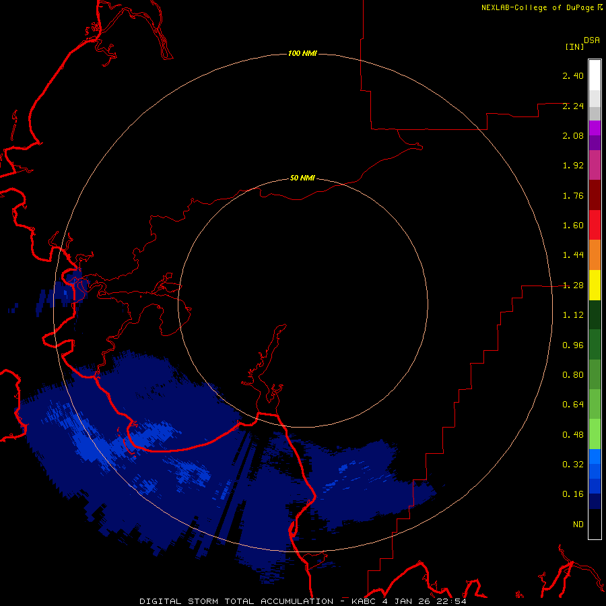This screenshot has height=606, width=606.
Task: Click the NEXLAB-College of DuPage credit text
Action: click(537, 7)
